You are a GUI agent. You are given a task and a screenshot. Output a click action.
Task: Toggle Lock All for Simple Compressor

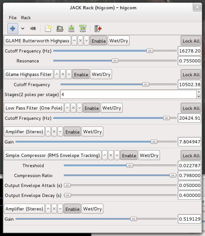tap(191, 155)
